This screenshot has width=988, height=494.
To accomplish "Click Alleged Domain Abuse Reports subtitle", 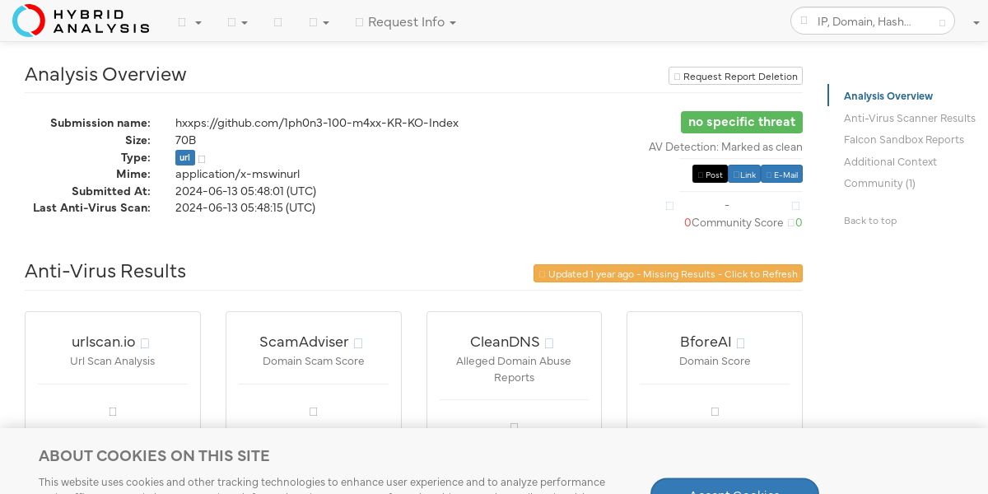I will click(514, 370).
